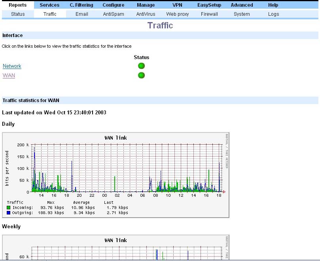Click the Outgoing max value 188.93 kbps
This screenshot has width=320, height=261.
(x=51, y=213)
